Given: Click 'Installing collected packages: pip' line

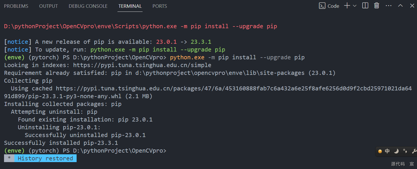Looking at the screenshot, I should (63, 104).
